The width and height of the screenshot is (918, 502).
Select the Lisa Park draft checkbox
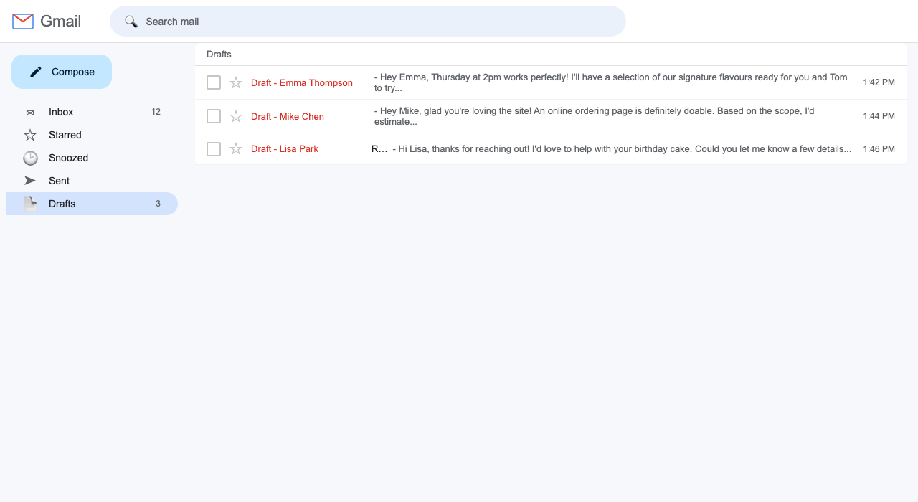[214, 149]
